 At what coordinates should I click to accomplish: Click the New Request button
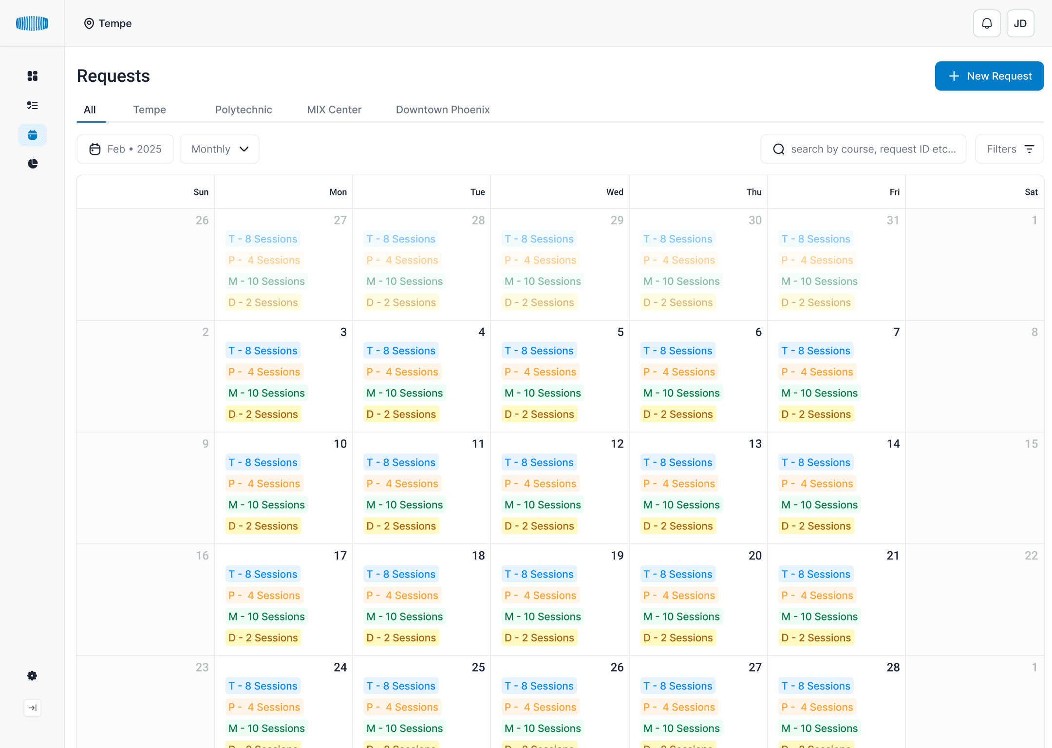point(989,76)
